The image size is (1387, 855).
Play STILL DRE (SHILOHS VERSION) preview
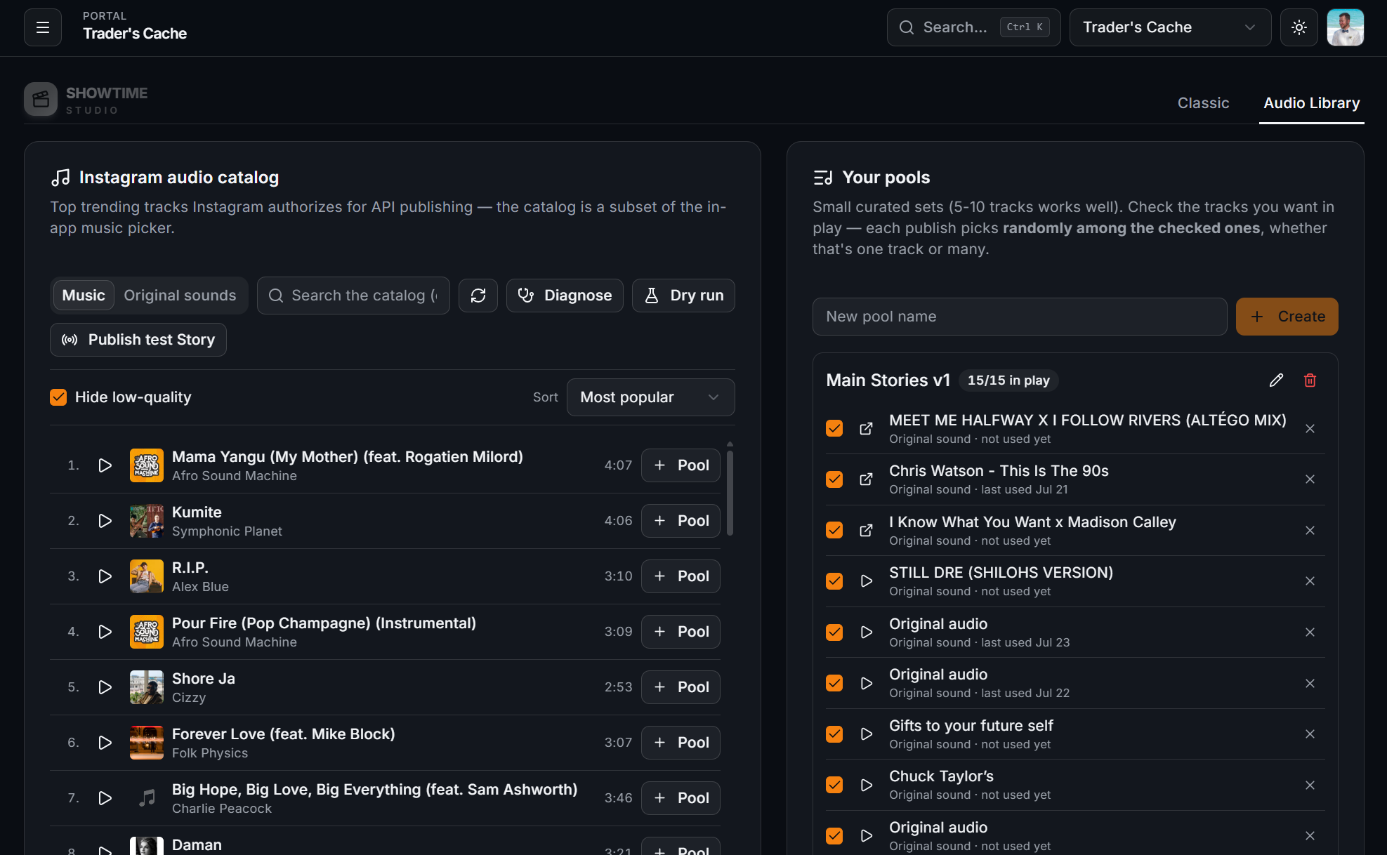coord(866,581)
